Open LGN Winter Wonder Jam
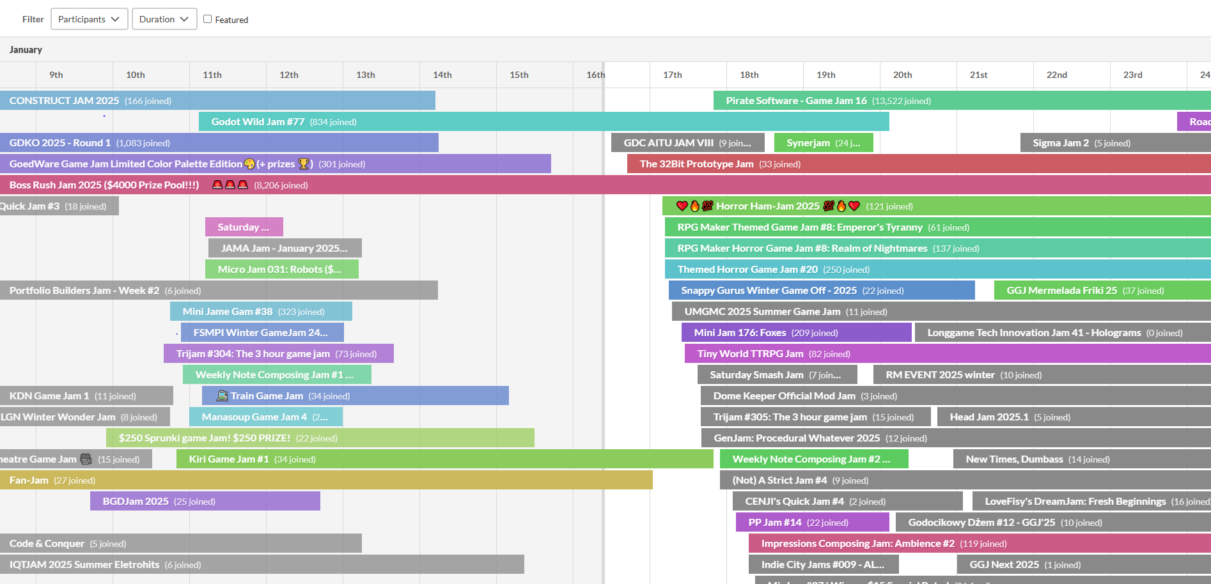This screenshot has height=584, width=1211. point(85,417)
